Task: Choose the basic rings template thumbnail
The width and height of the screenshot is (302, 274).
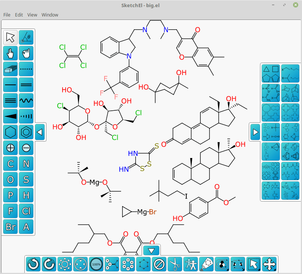Action: (271, 73)
